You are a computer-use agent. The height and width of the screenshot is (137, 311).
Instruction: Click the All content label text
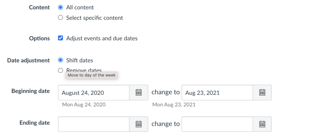click(80, 7)
